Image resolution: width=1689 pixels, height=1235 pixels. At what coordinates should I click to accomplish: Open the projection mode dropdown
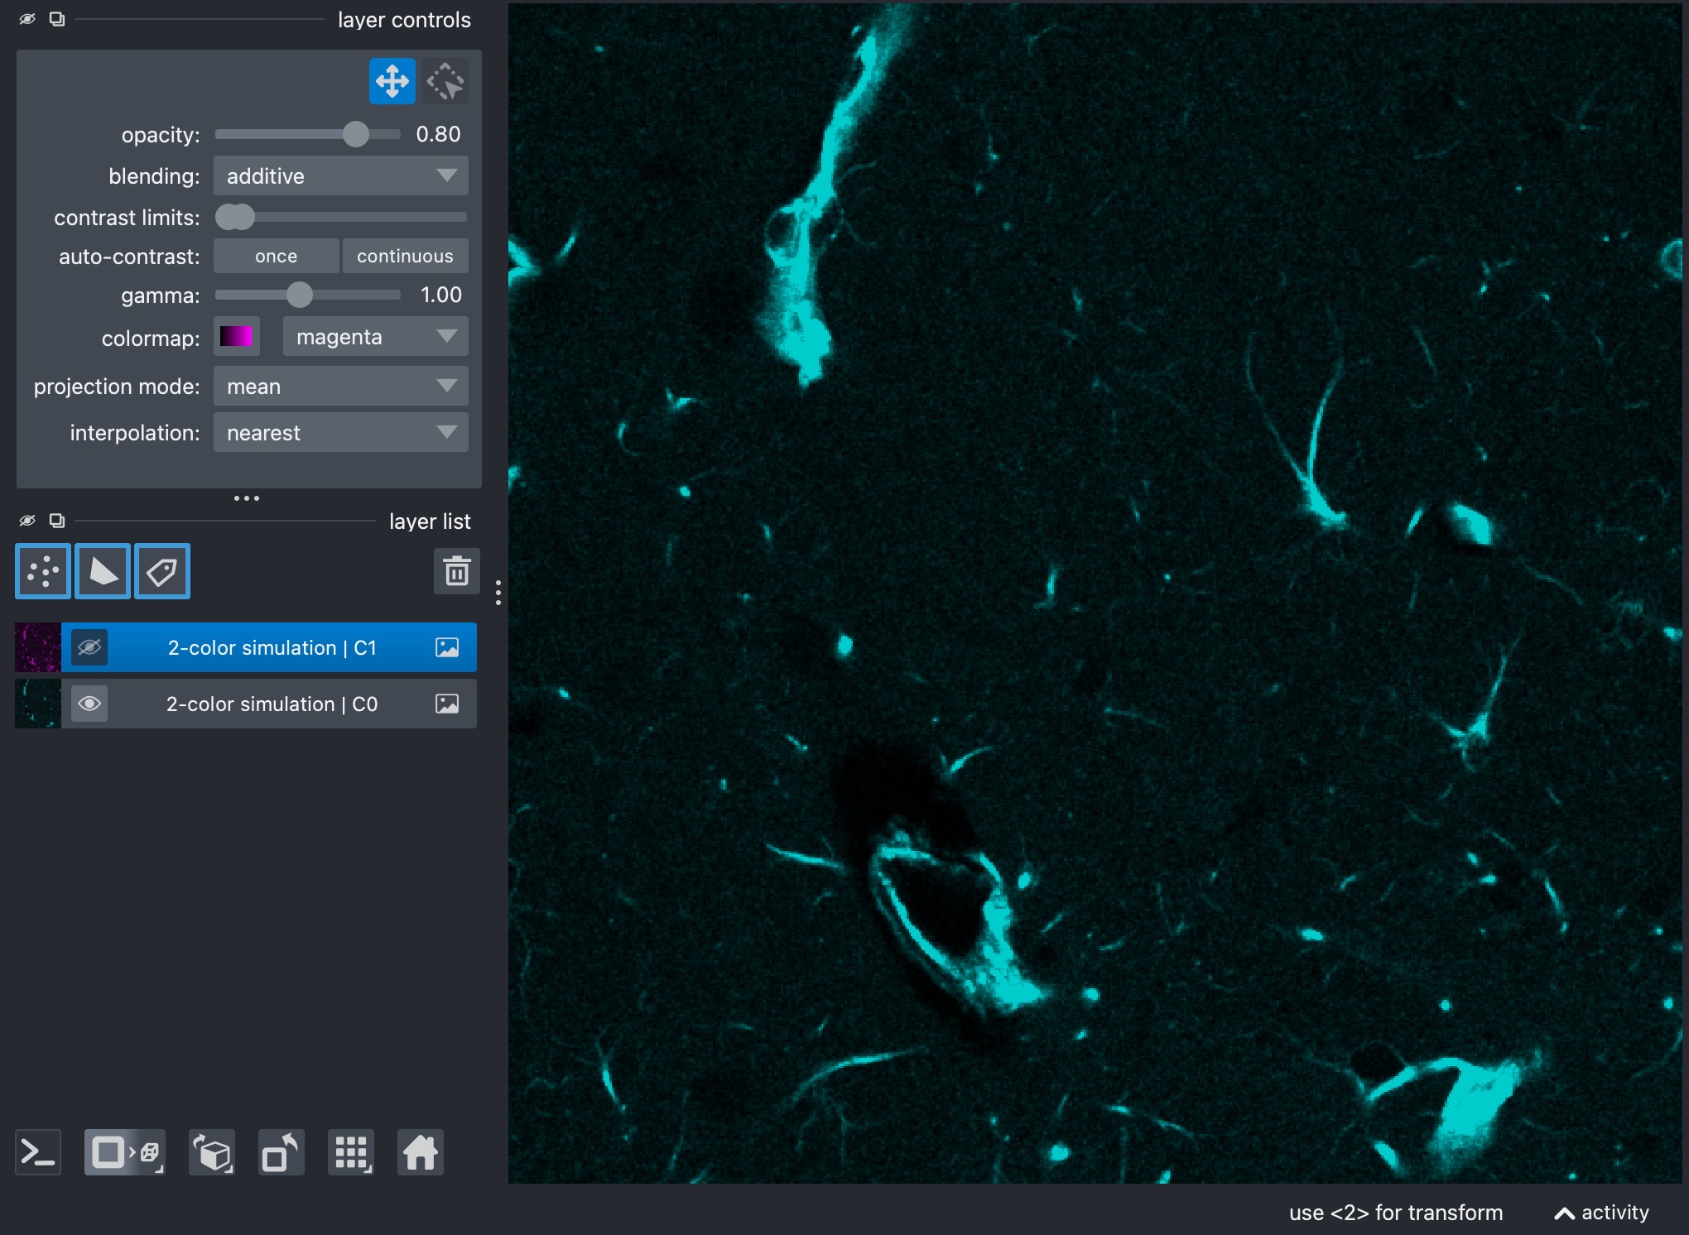click(x=341, y=387)
